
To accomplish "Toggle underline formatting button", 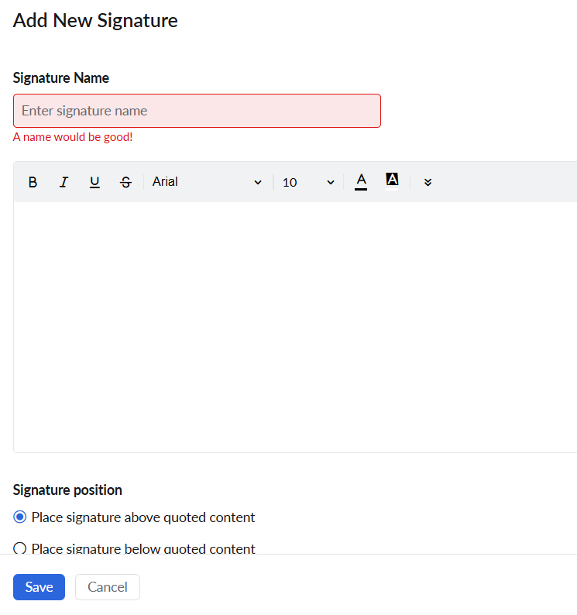I will tap(94, 182).
